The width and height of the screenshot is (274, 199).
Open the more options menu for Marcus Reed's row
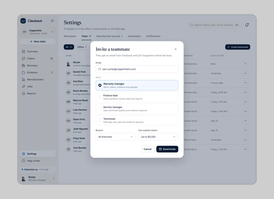245,102
